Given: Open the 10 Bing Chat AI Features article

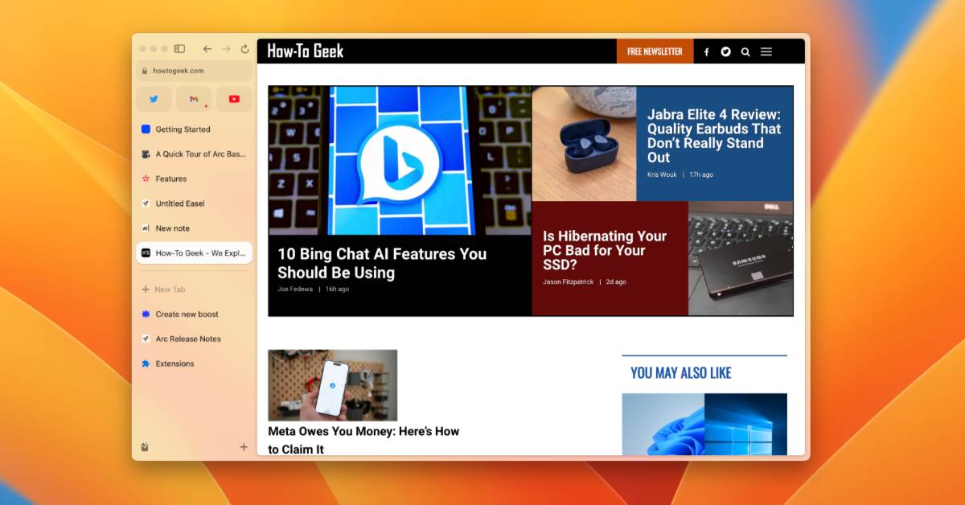Looking at the screenshot, I should click(x=382, y=263).
